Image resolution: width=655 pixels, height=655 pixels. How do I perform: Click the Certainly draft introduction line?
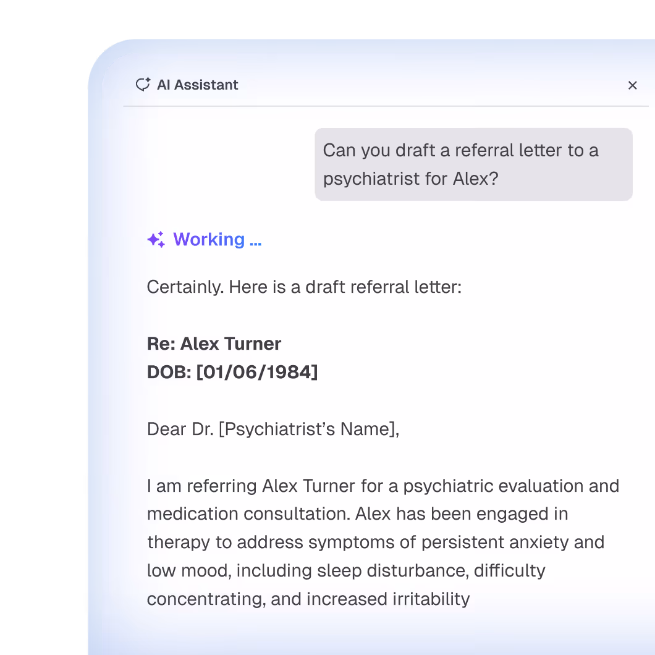click(x=304, y=287)
